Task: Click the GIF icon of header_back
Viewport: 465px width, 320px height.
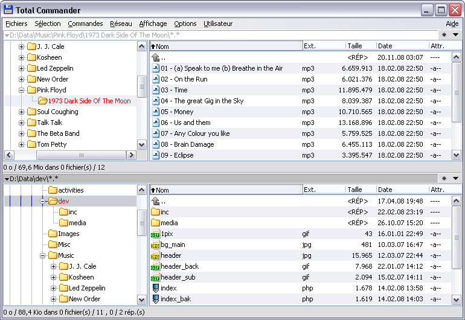Action: (x=155, y=266)
